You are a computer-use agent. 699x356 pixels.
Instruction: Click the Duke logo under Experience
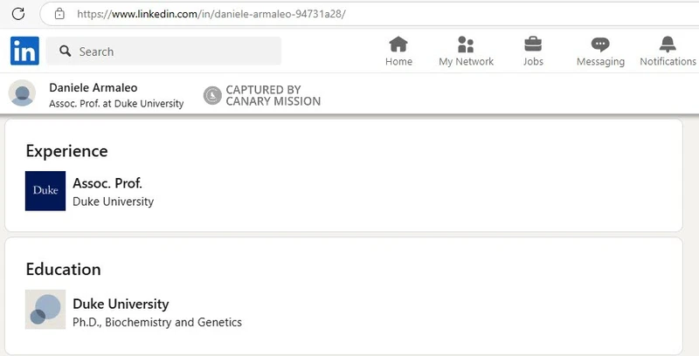[x=45, y=190]
